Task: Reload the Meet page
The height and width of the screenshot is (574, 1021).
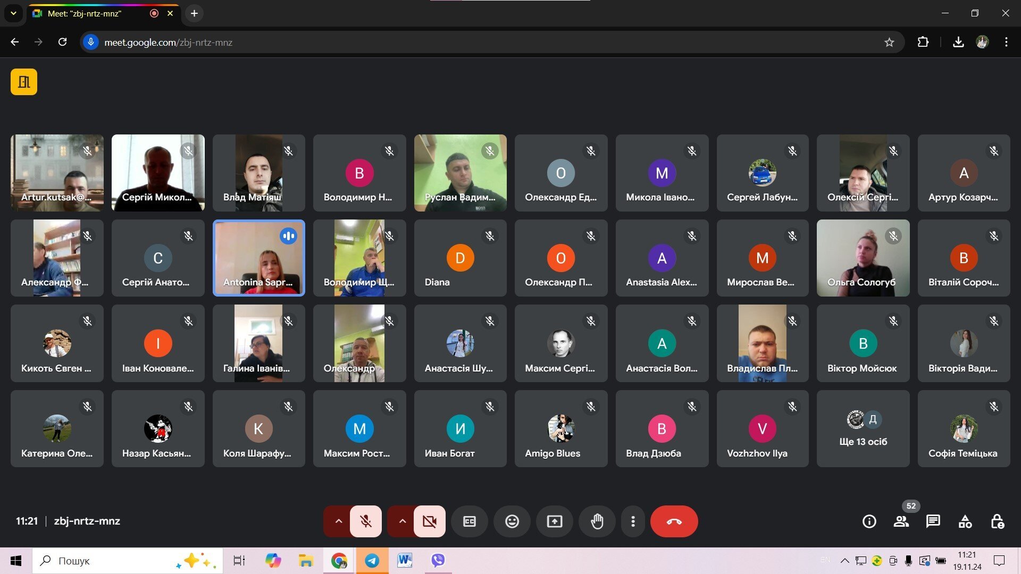Action: [63, 43]
